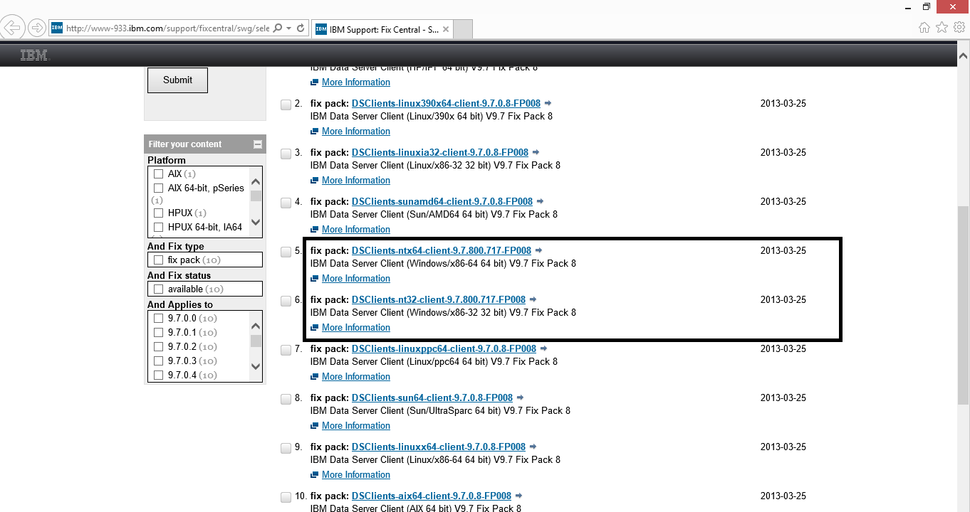Check the 9.7.0.1 applies-to filter
Image resolution: width=970 pixels, height=512 pixels.
click(159, 333)
